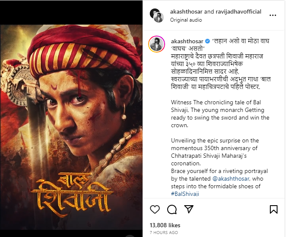
Task: Open #BalShivaji hashtag
Action: pyautogui.click(x=185, y=194)
